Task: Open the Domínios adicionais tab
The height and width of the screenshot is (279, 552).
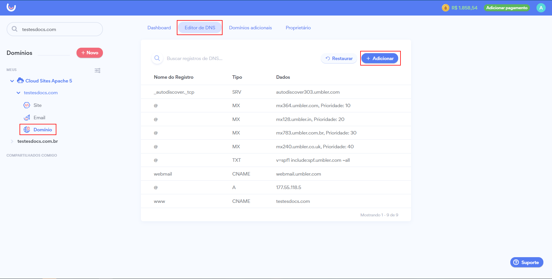Action: (x=250, y=28)
